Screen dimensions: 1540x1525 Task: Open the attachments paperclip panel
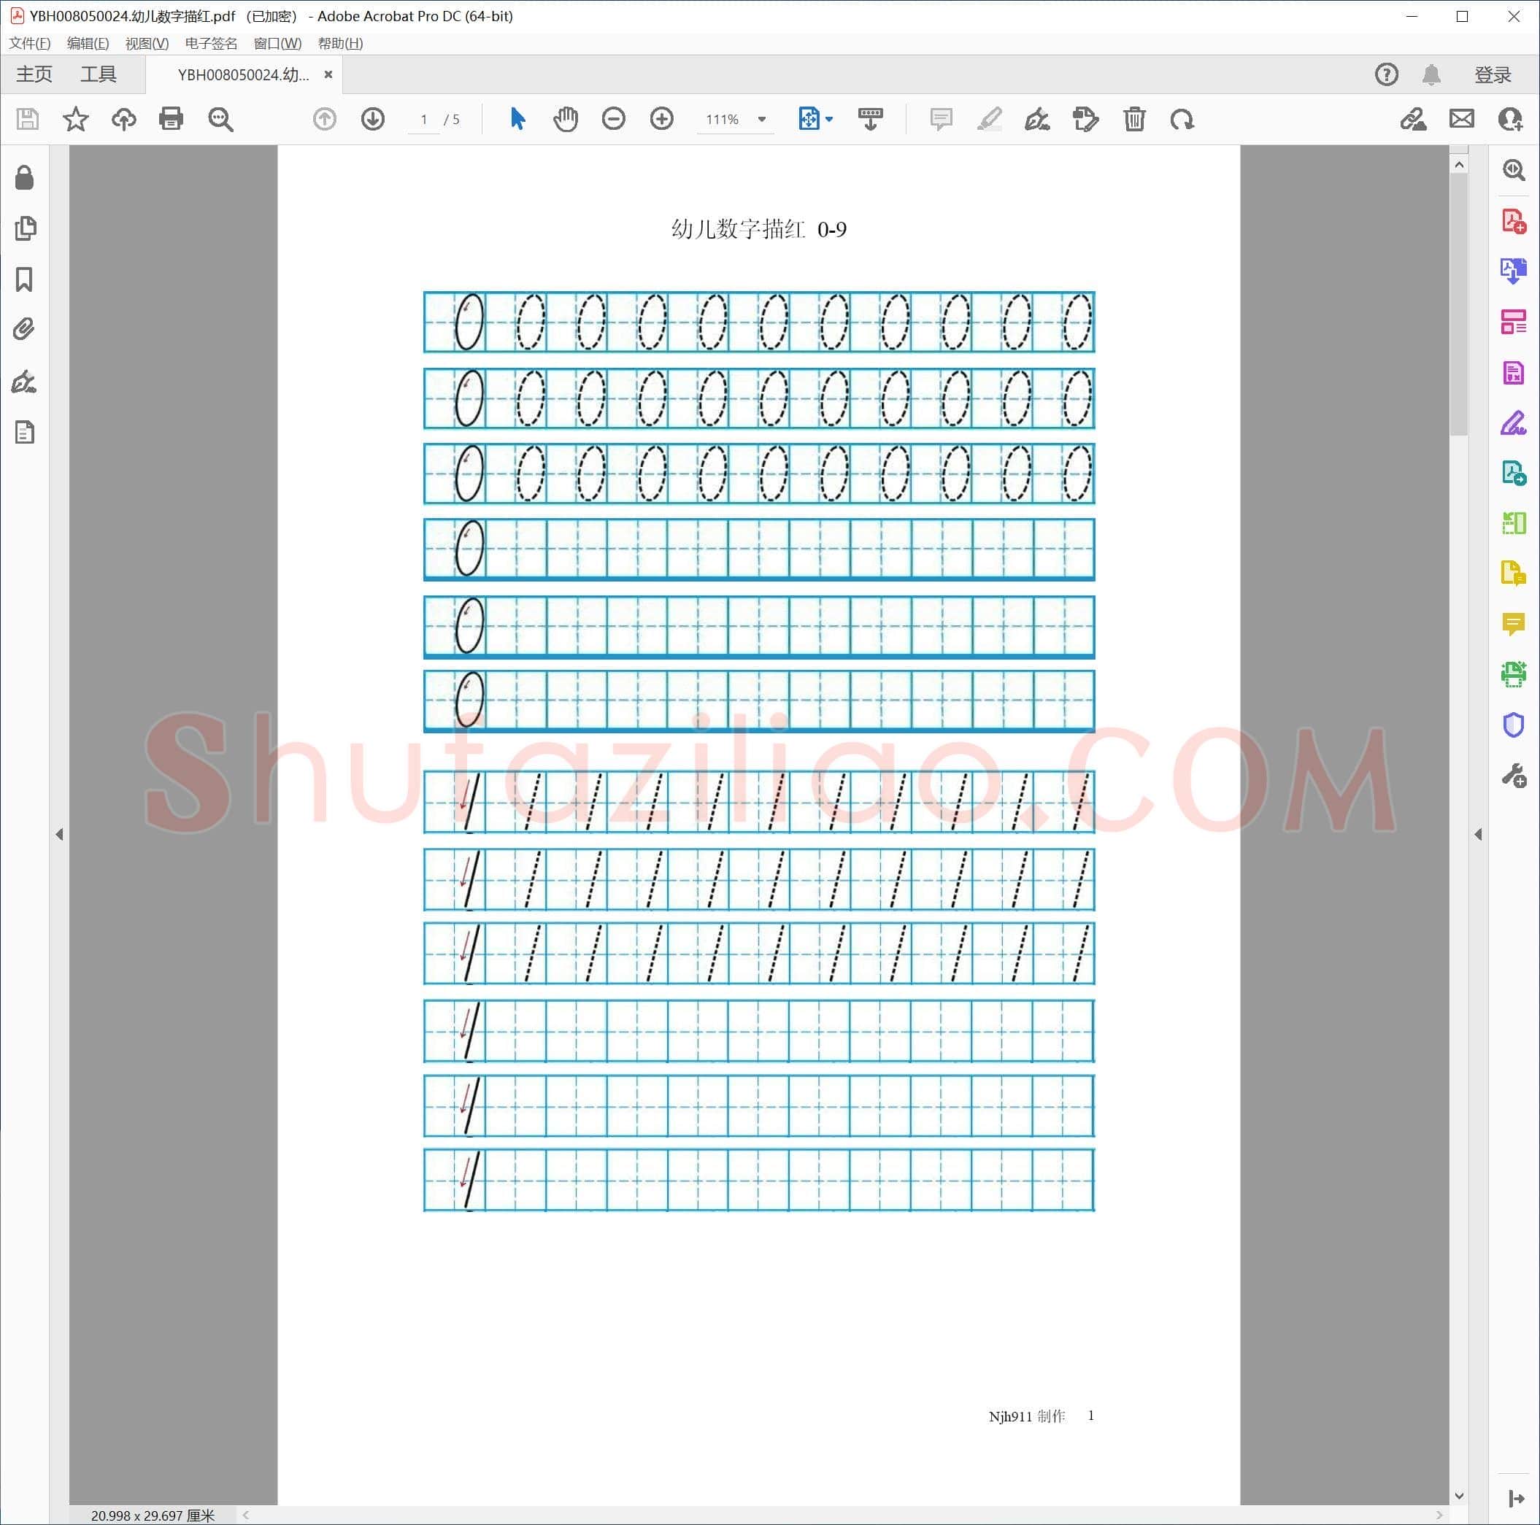click(x=25, y=329)
